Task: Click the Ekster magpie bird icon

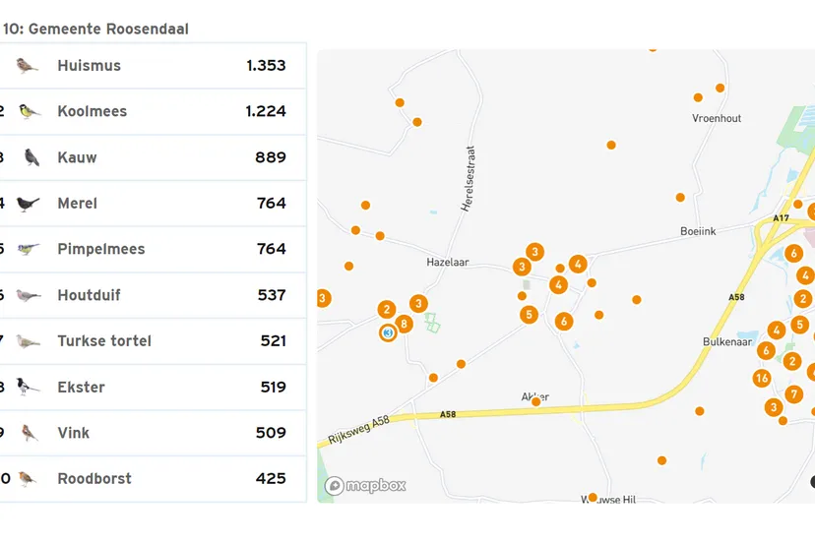Action: 29,387
